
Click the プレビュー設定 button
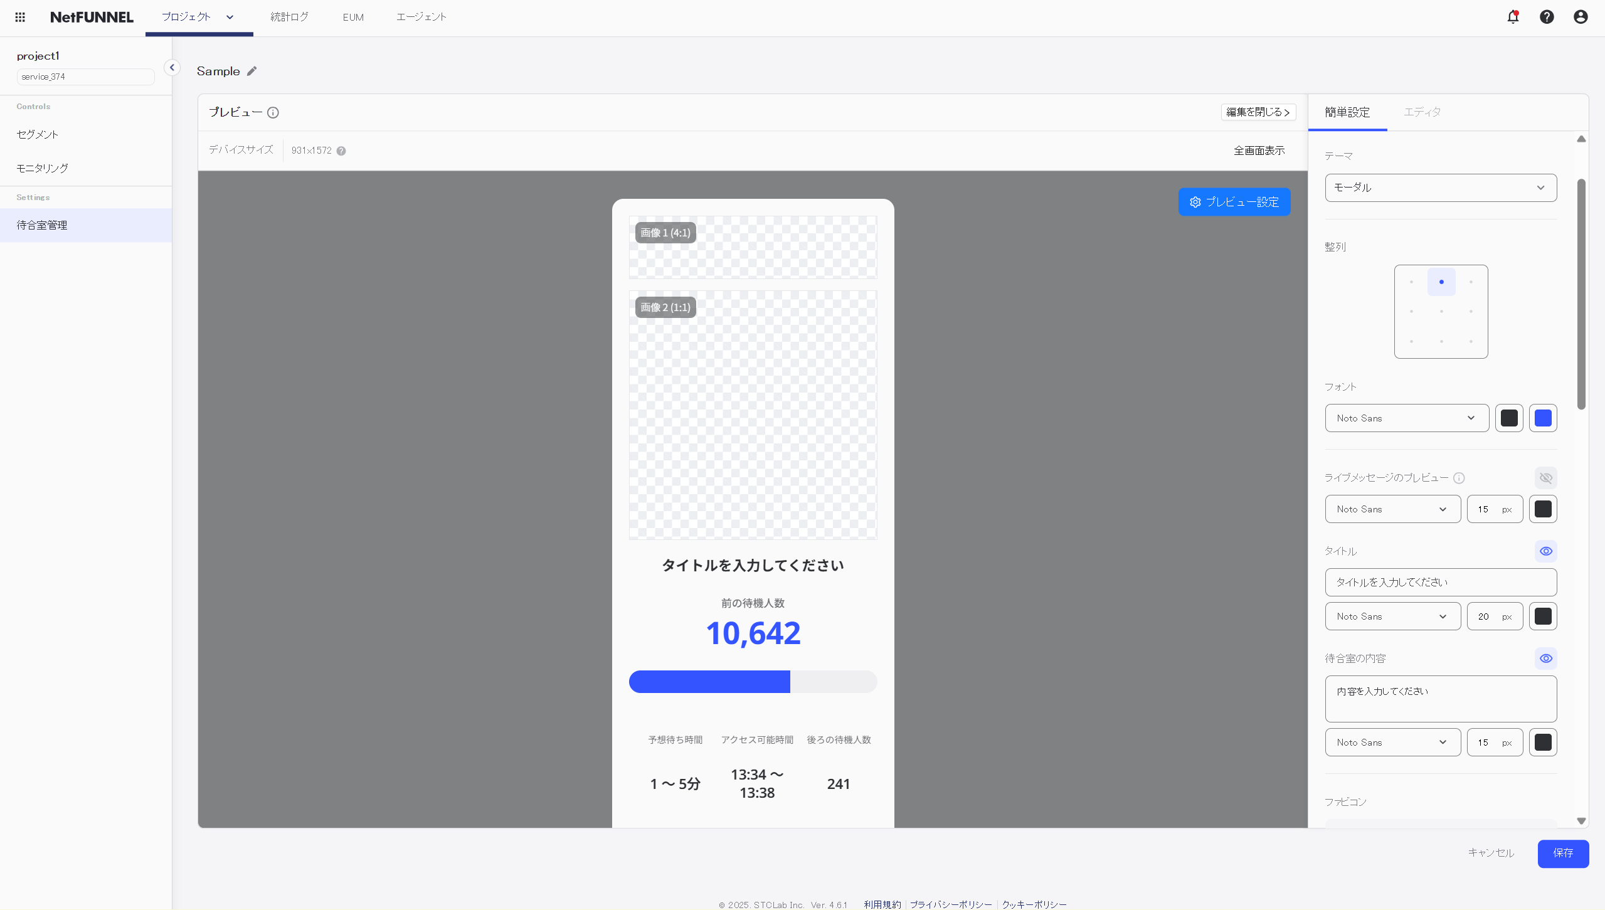click(x=1234, y=202)
